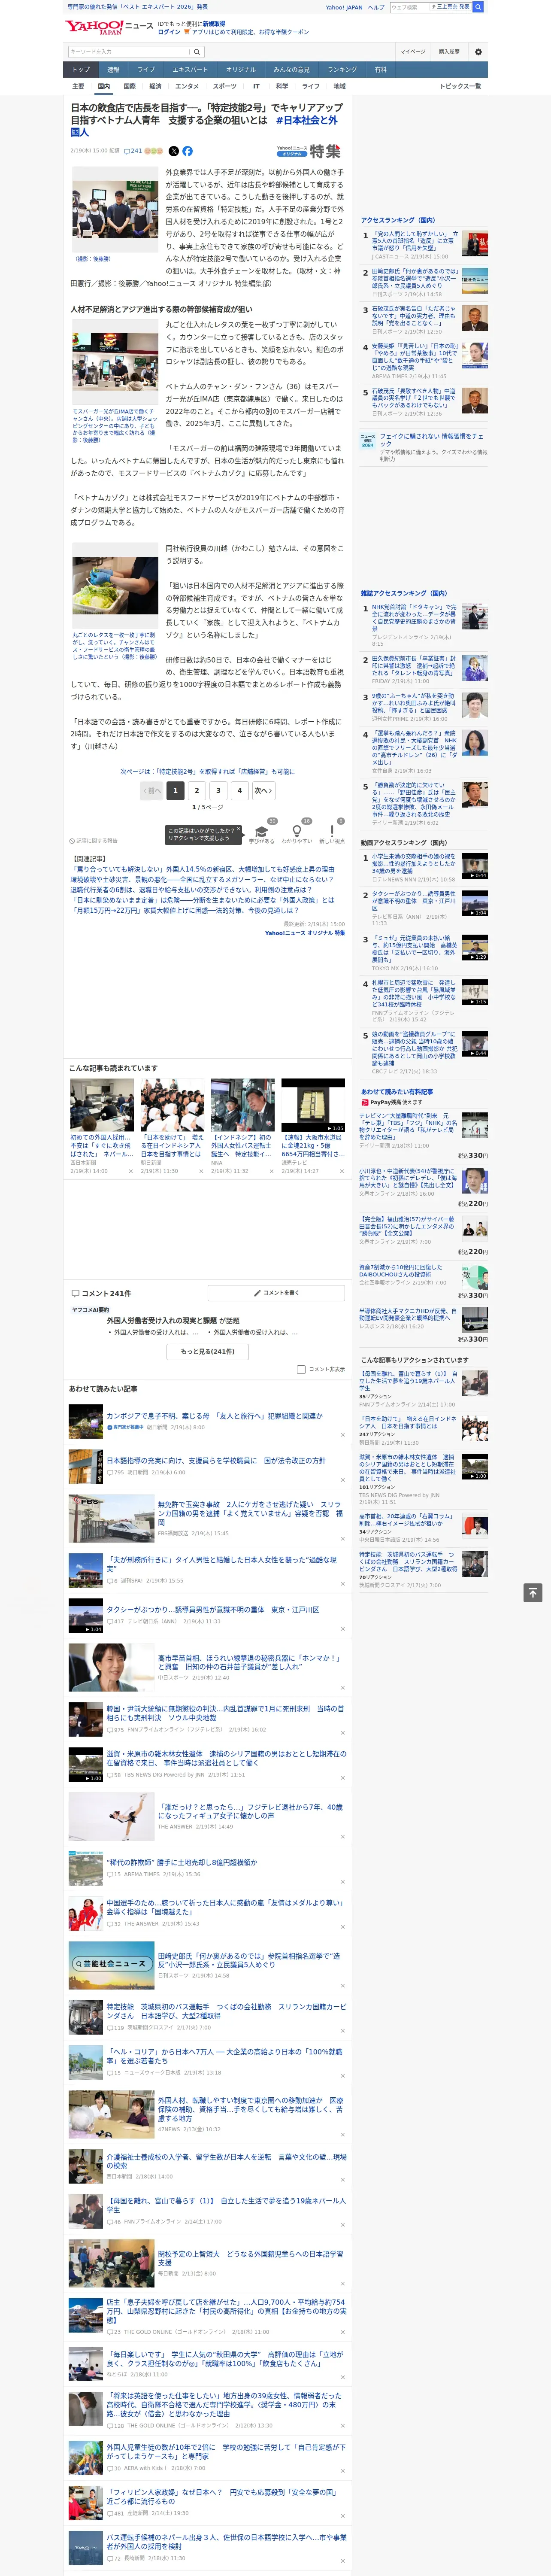Click the scroll-to-top arrow button

click(x=534, y=1592)
